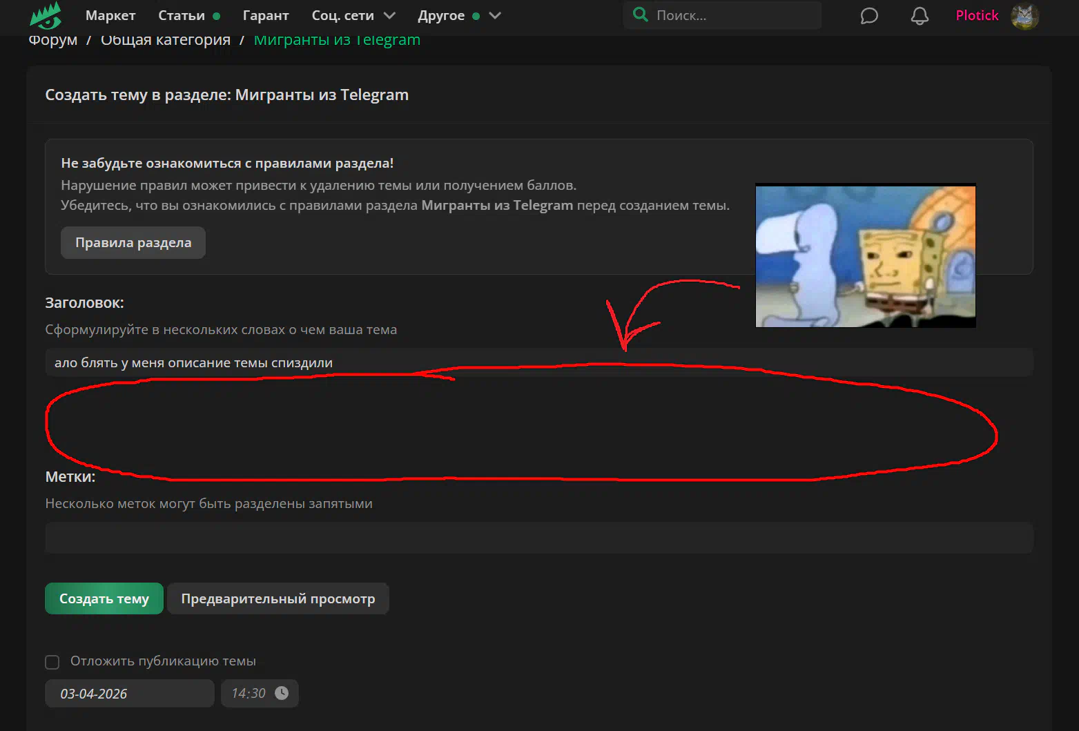Click the user avatar picture
This screenshot has height=731, width=1079.
[1024, 16]
